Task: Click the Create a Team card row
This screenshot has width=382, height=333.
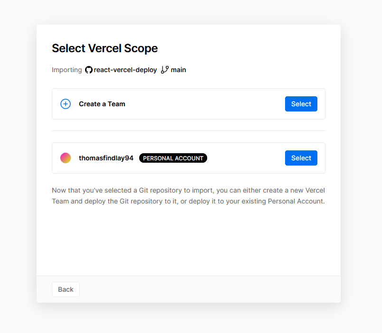Action: [189, 104]
